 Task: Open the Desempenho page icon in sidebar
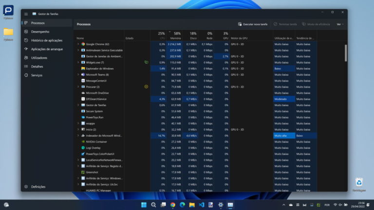(26, 32)
